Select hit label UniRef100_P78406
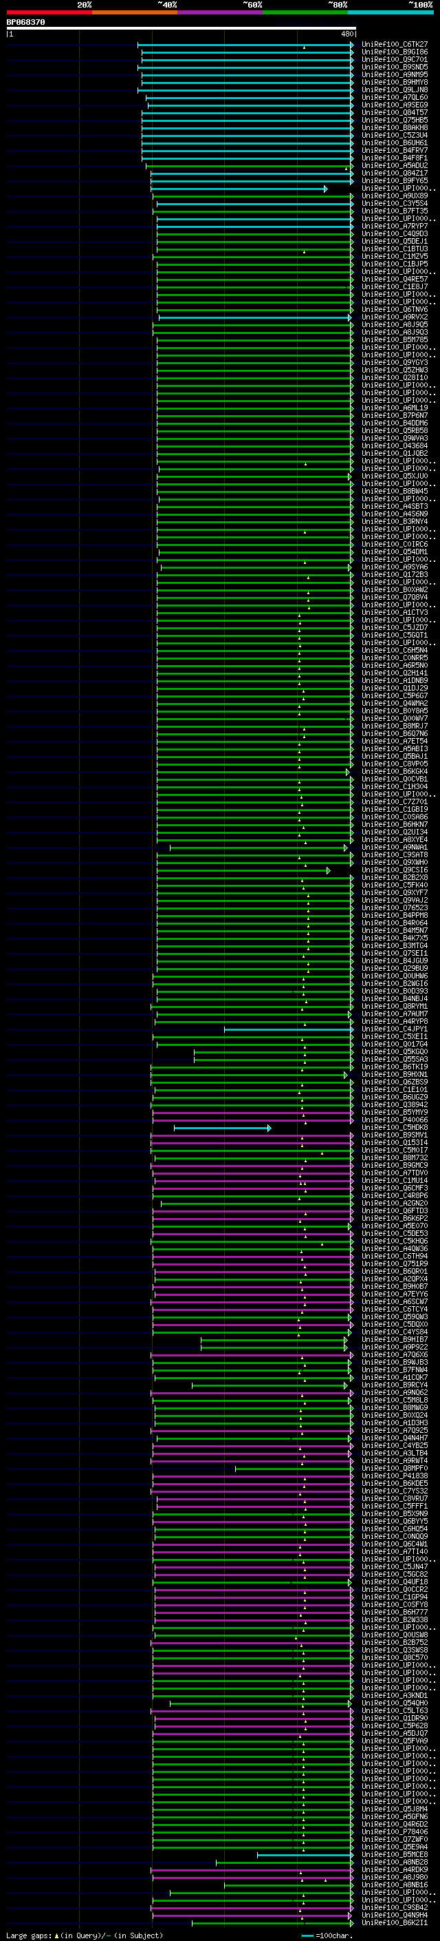440x1941 pixels. click(395, 1832)
